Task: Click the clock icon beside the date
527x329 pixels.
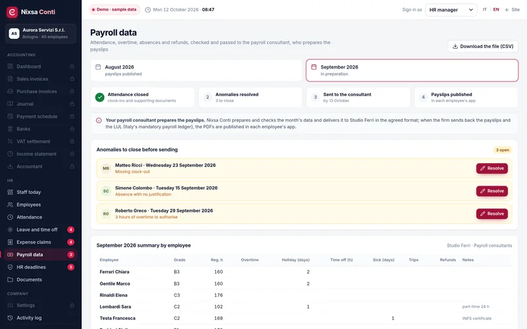Action: tap(148, 10)
